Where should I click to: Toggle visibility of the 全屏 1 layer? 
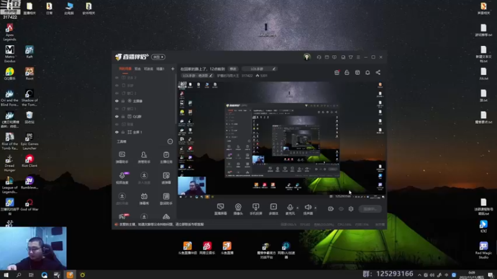coord(117,132)
